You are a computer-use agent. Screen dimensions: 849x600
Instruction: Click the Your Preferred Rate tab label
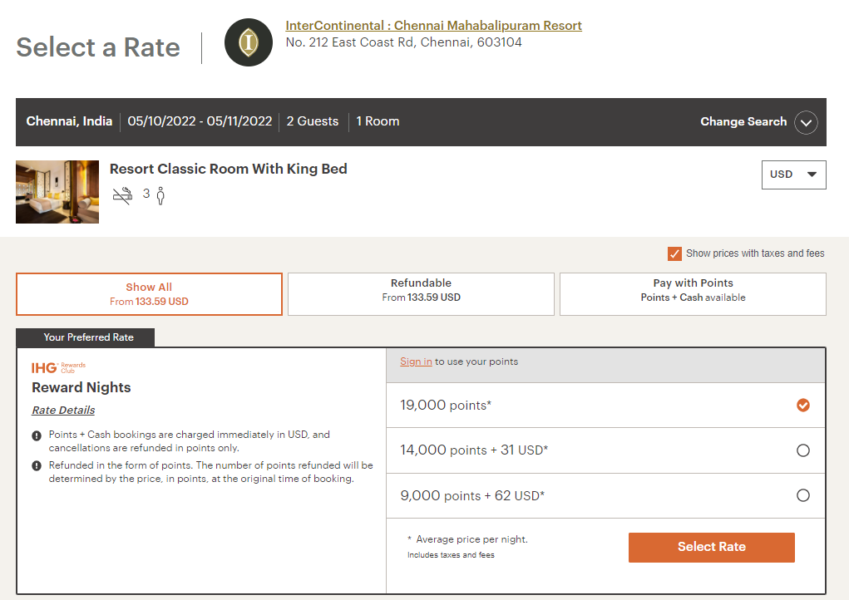pos(86,337)
